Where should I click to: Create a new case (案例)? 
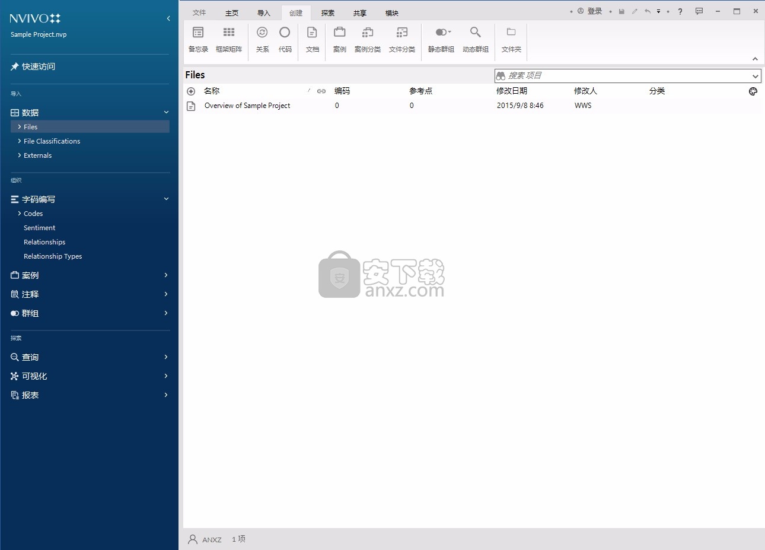point(339,40)
